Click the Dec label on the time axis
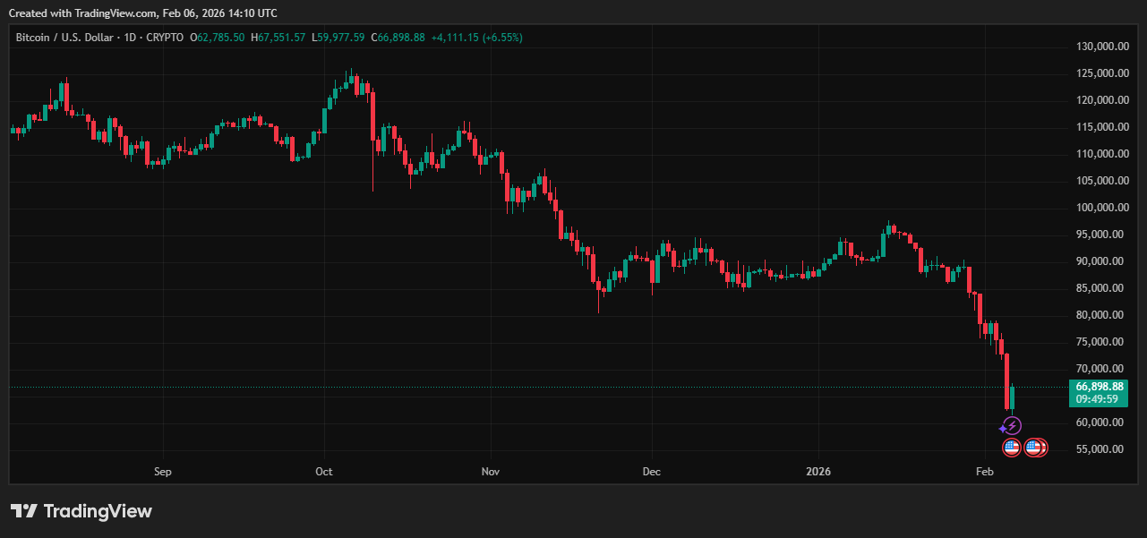Viewport: 1147px width, 538px height. tap(651, 471)
